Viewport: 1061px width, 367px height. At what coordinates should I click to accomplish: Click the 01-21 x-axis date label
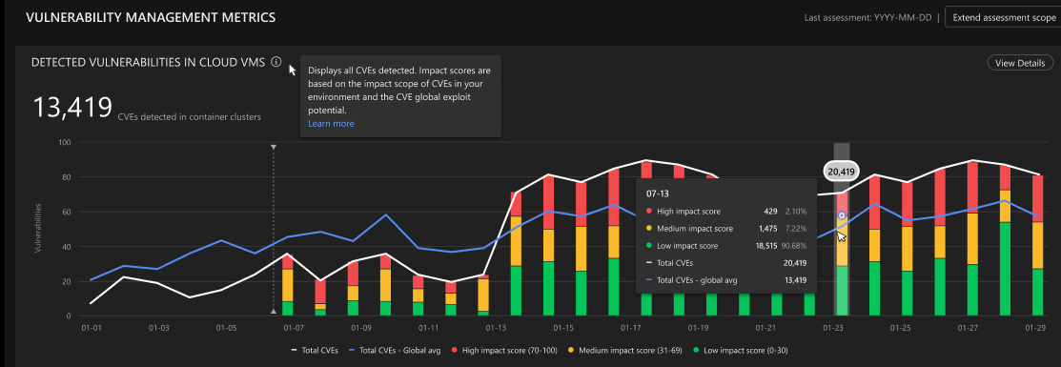765,328
